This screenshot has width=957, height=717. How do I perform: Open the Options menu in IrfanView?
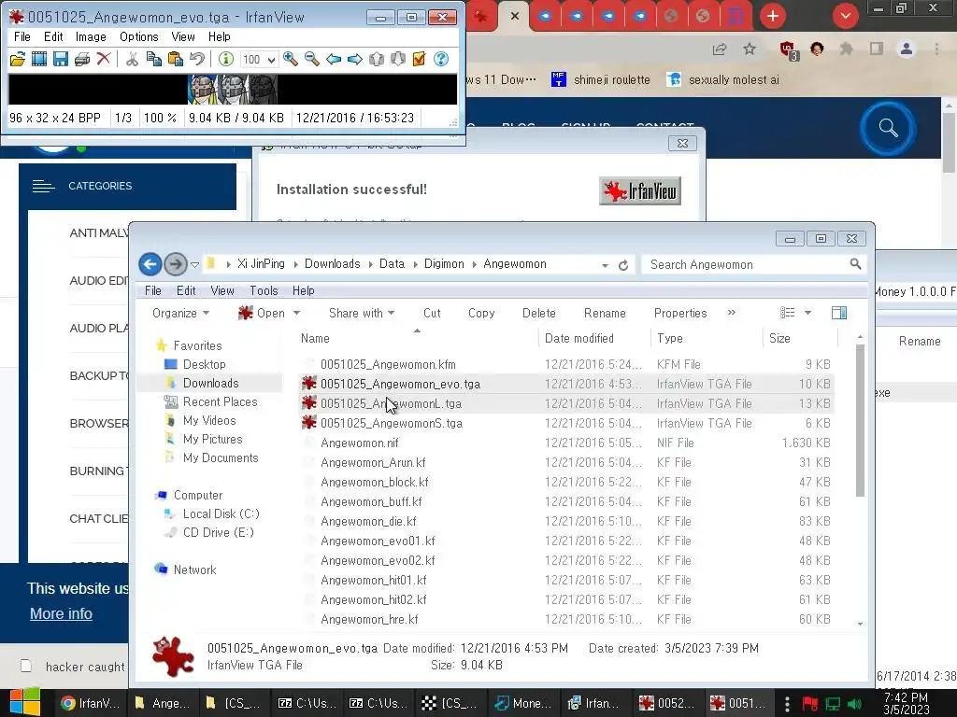click(138, 36)
